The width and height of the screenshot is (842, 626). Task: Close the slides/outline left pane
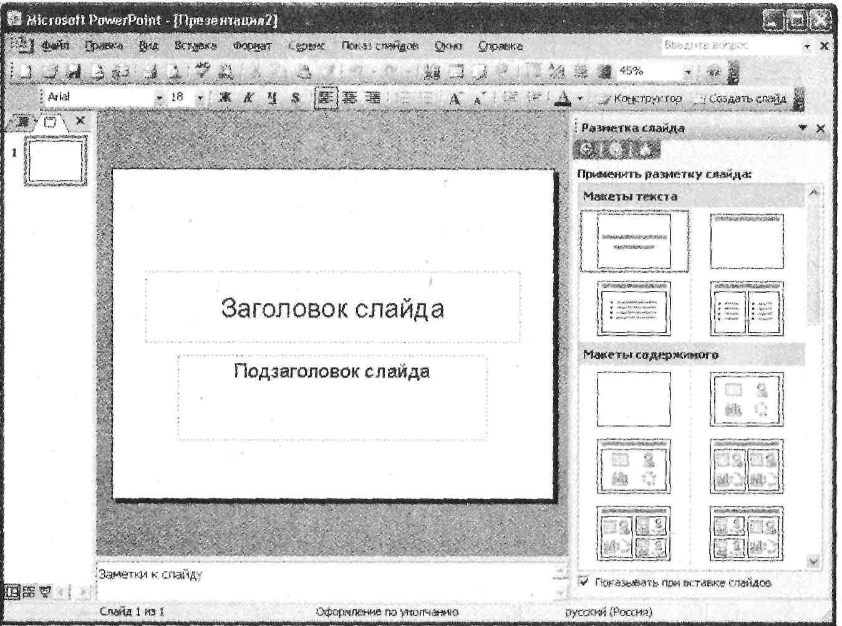(x=80, y=120)
